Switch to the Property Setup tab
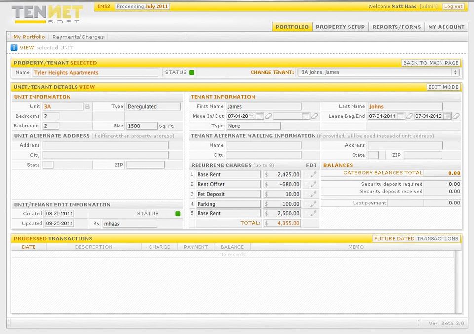 pyautogui.click(x=340, y=27)
